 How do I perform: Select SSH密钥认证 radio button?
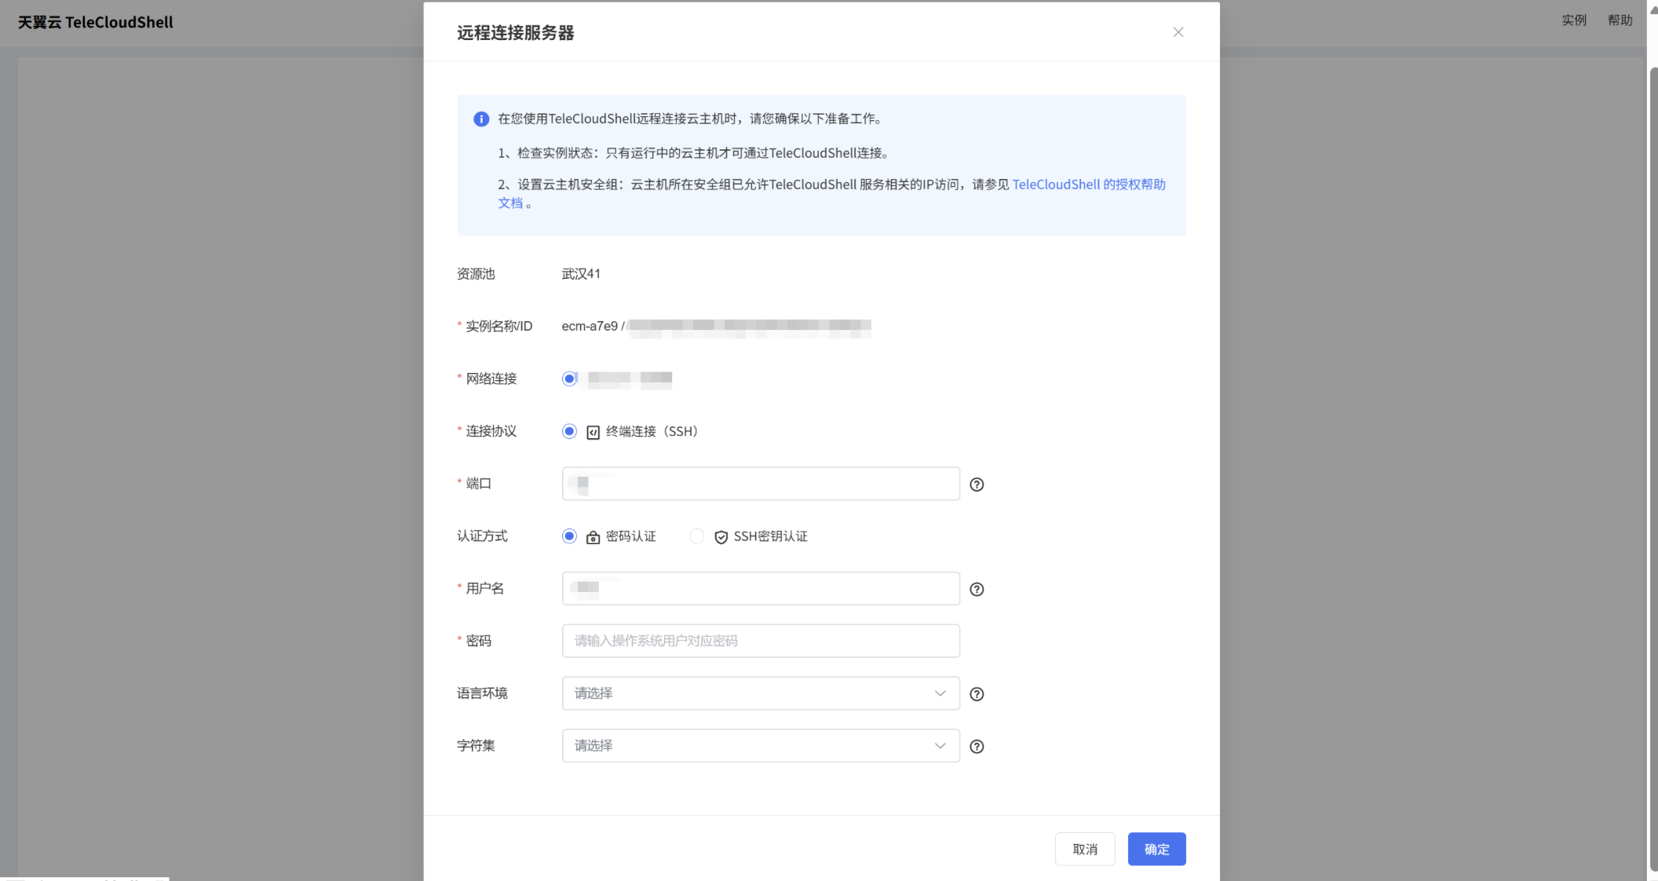696,536
